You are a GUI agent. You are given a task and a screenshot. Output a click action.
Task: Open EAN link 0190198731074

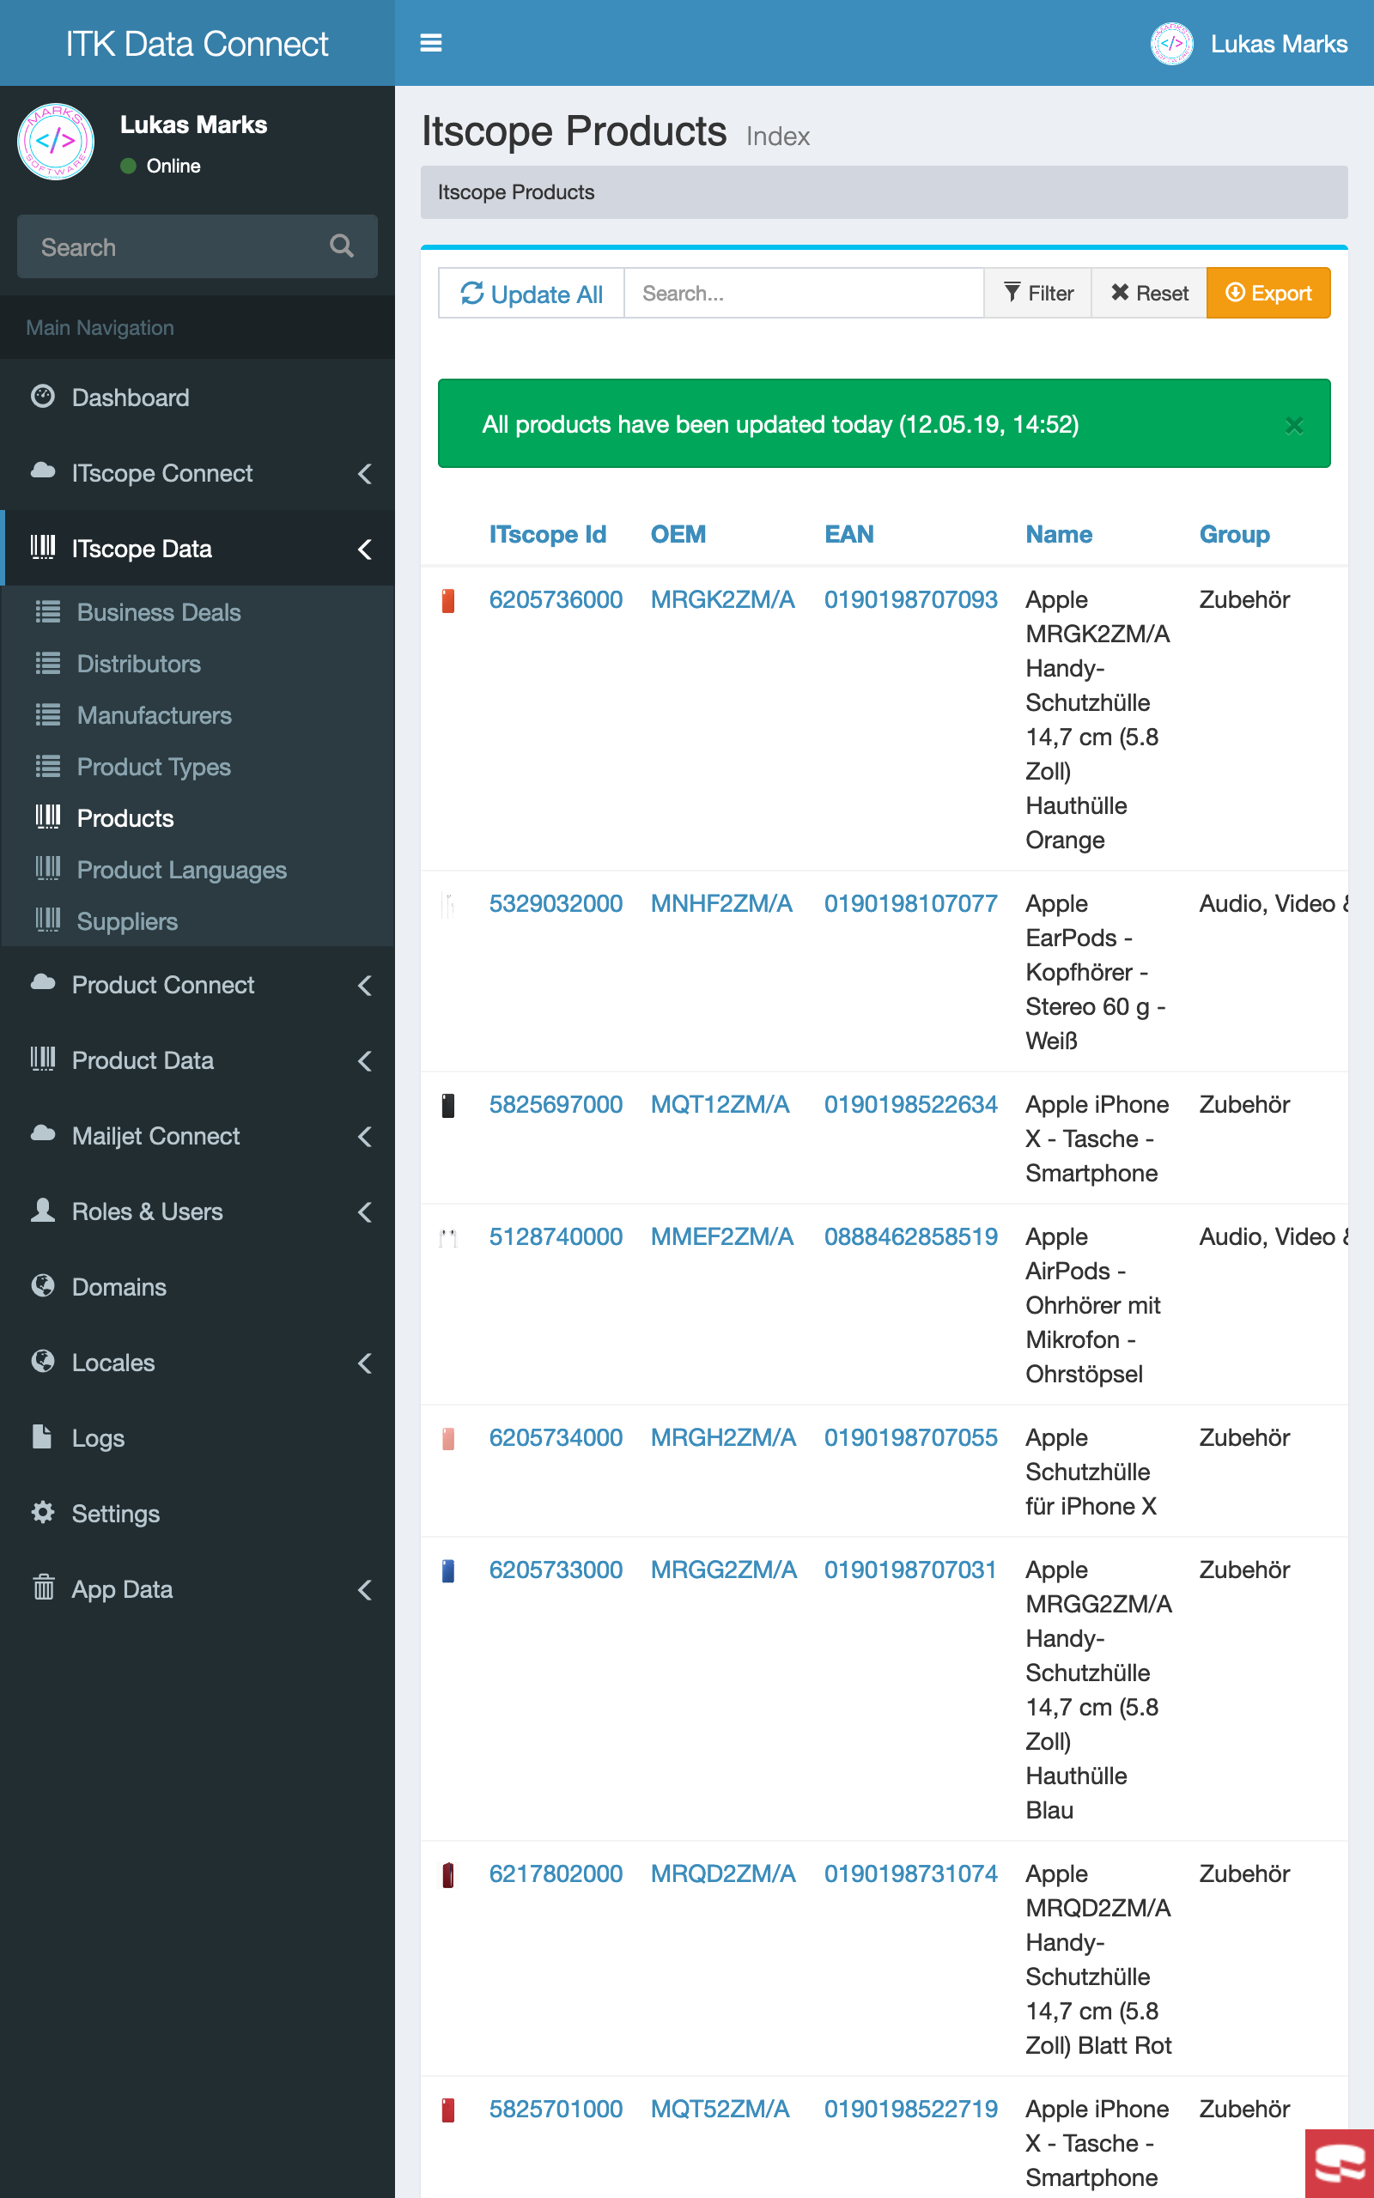click(910, 1873)
